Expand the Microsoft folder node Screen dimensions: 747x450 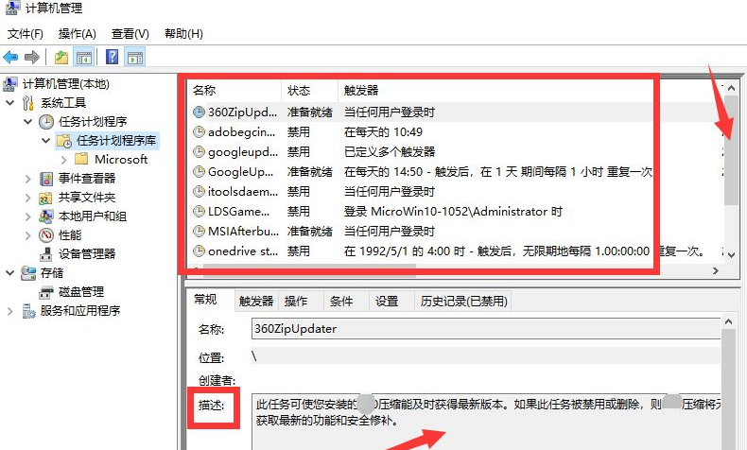[64, 160]
